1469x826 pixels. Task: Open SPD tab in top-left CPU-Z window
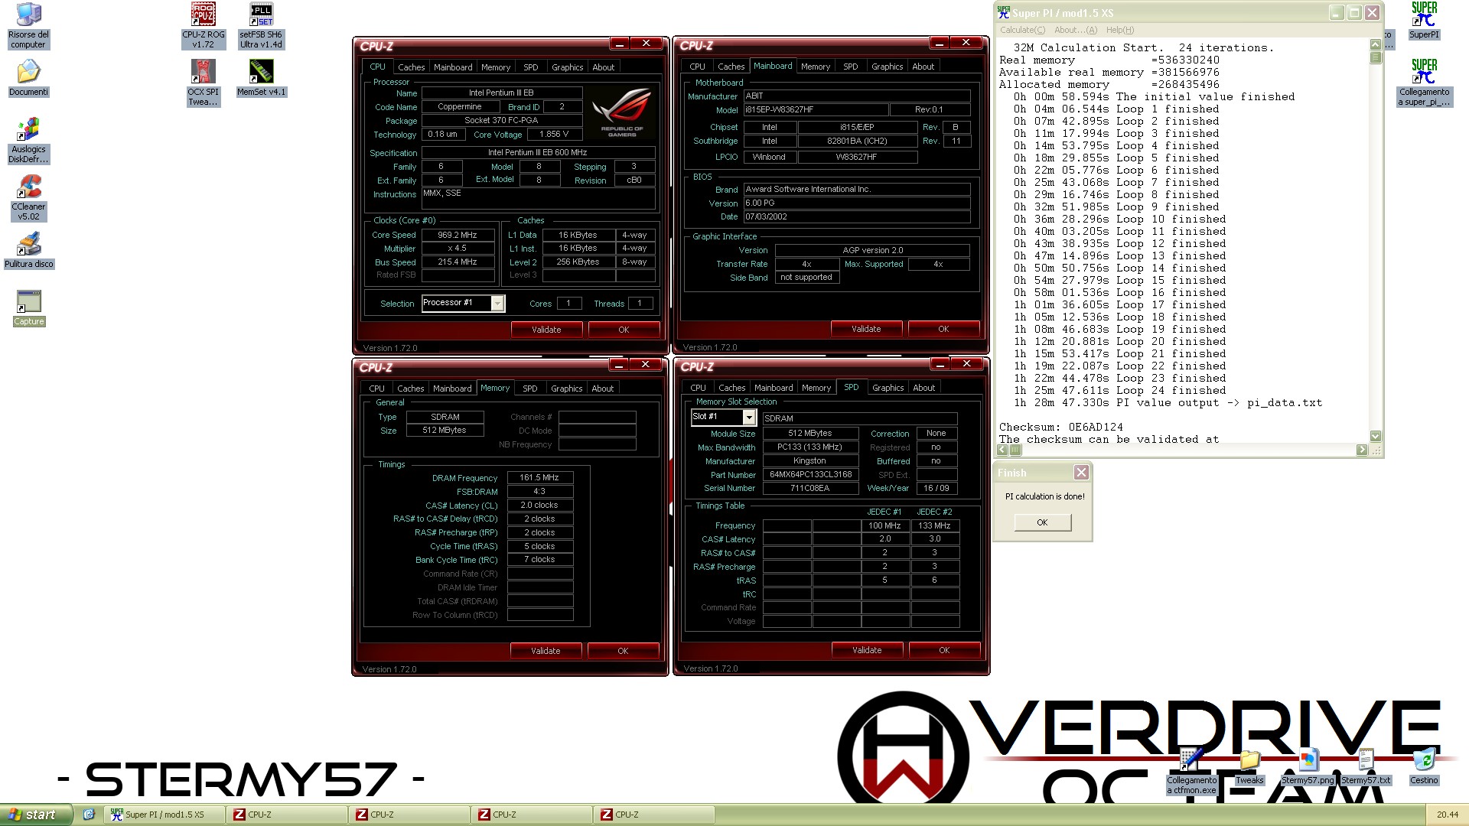tap(530, 67)
